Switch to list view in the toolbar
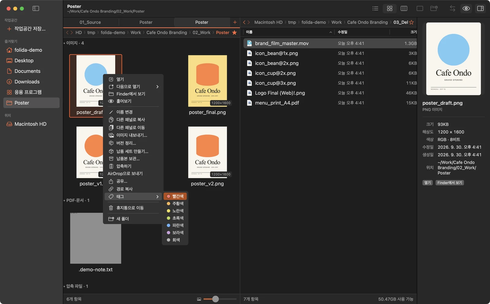The image size is (490, 304). pos(375,9)
